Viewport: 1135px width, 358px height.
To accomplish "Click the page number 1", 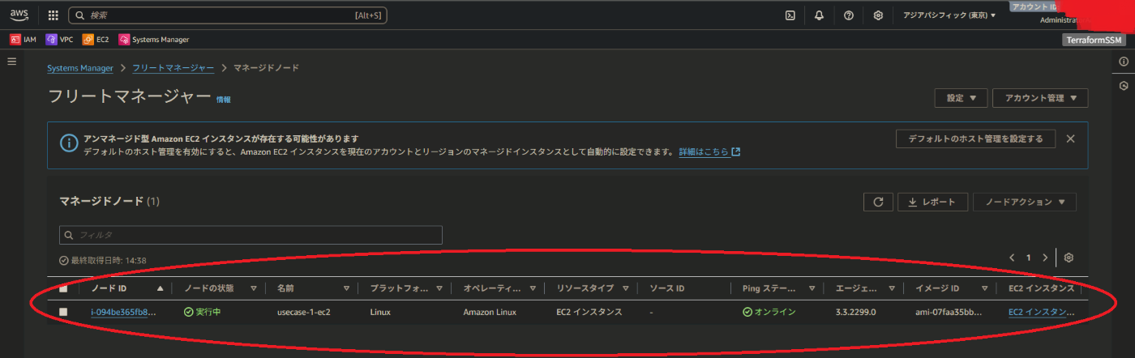I will (1029, 258).
